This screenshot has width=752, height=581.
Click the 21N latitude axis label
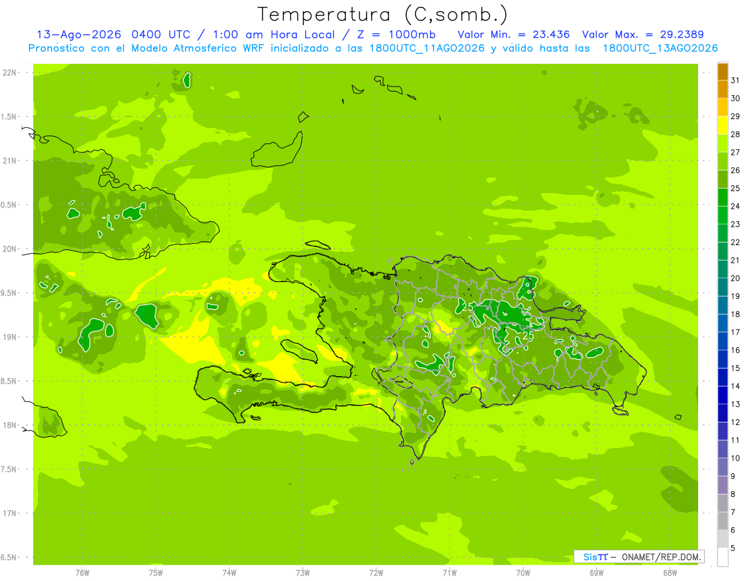click(9, 160)
